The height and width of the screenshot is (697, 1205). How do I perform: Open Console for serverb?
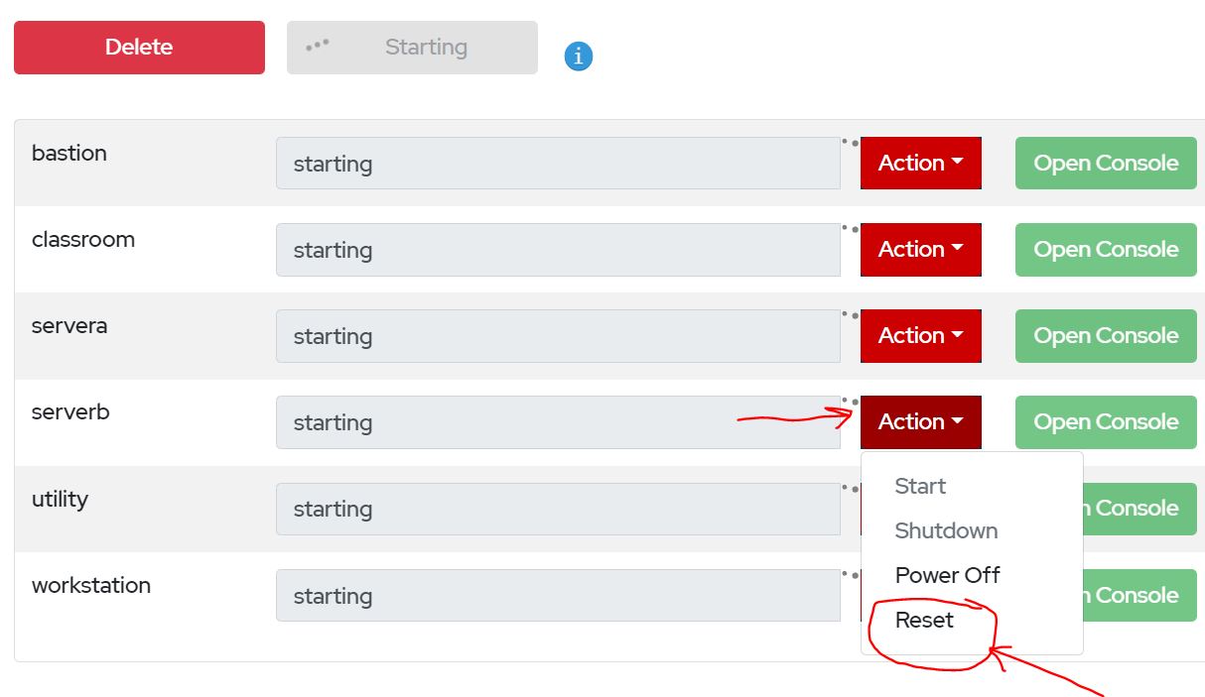(1105, 421)
